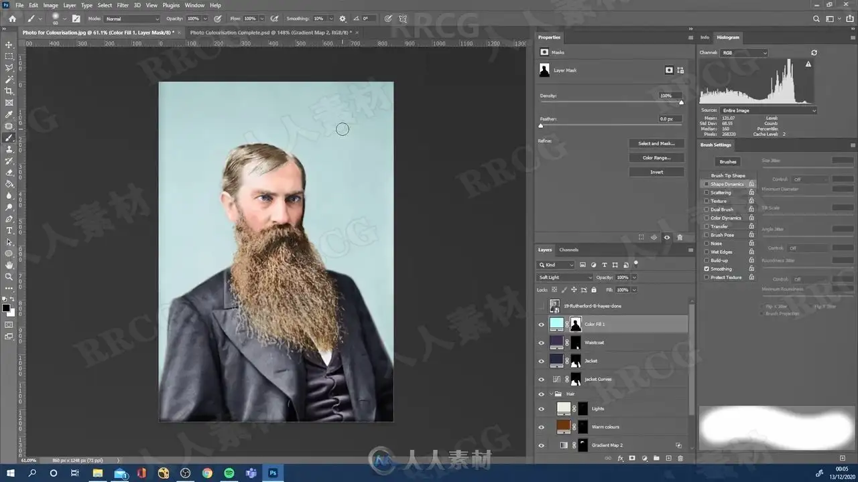Click the Select and Mask button
858x482 pixels.
[656, 143]
